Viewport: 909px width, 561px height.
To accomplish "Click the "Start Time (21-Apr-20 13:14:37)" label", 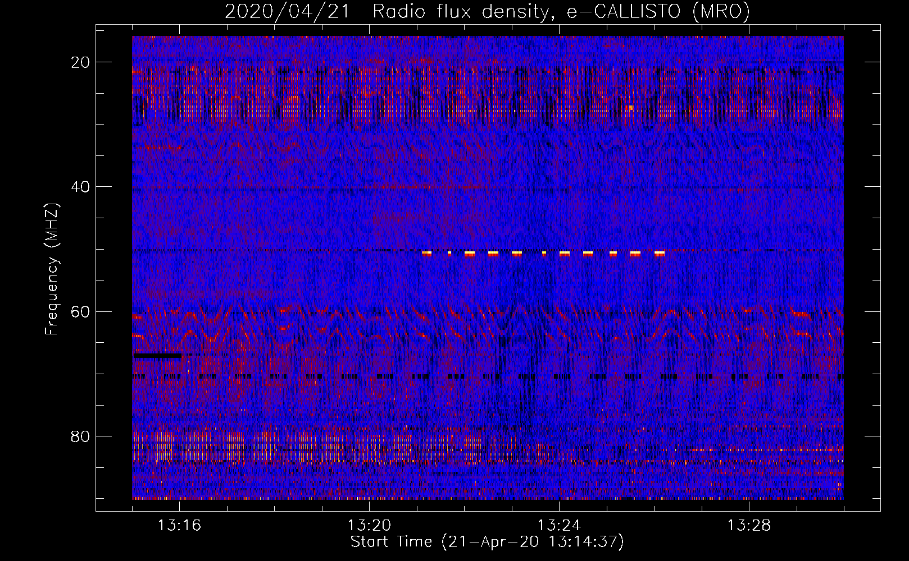I will [x=487, y=542].
